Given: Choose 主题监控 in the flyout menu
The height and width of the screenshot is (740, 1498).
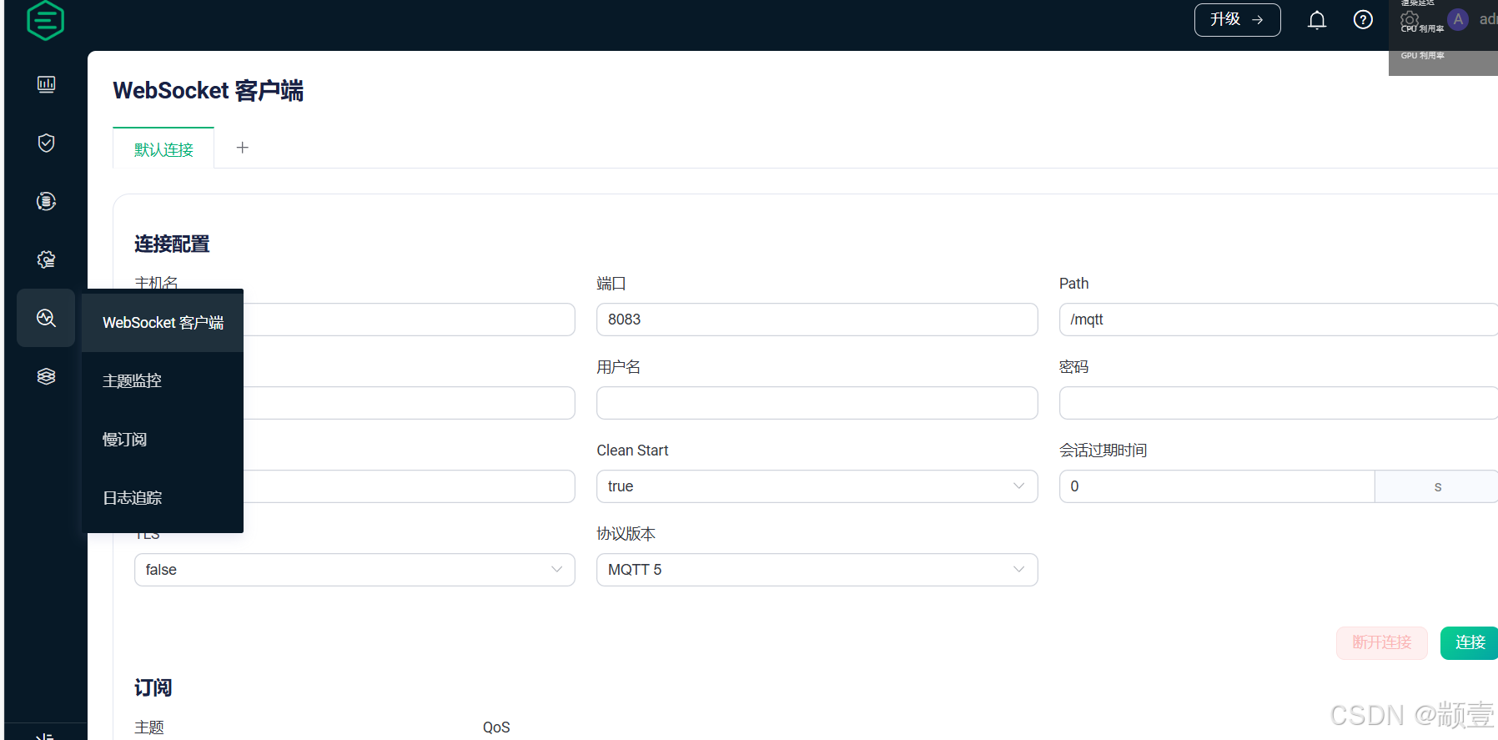Looking at the screenshot, I should (163, 380).
